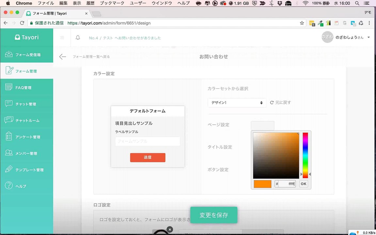Confirm color with the OK button
The image size is (376, 235).
click(x=304, y=184)
